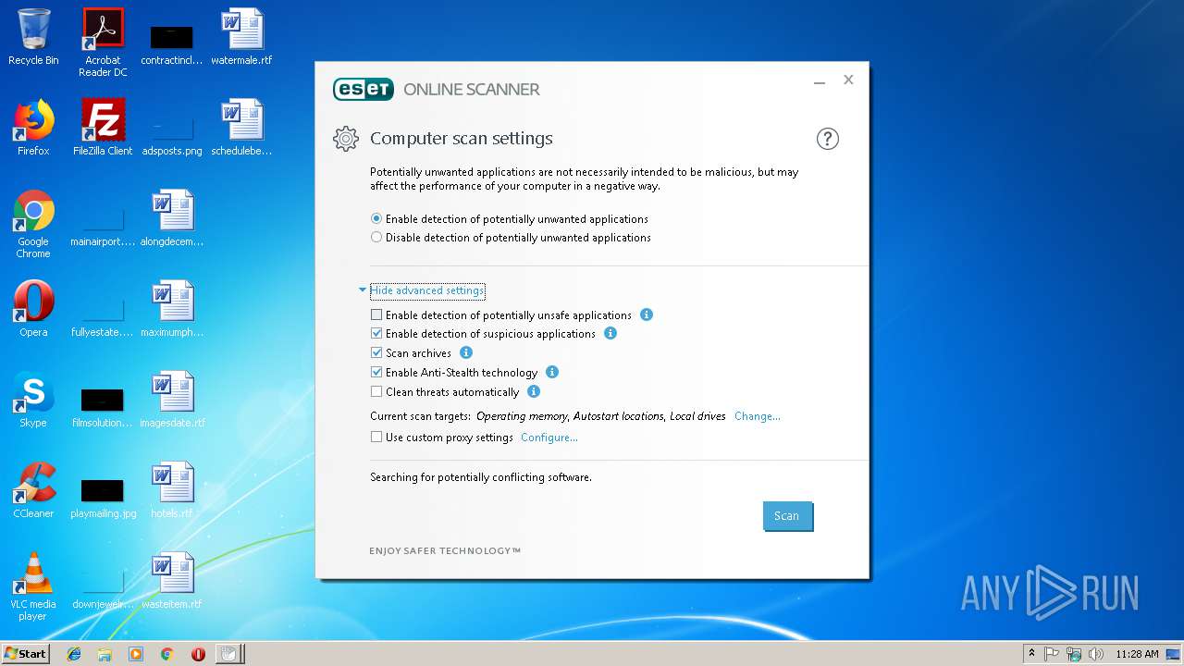The image size is (1184, 666).
Task: Click Action Center flag in system tray
Action: click(1052, 654)
